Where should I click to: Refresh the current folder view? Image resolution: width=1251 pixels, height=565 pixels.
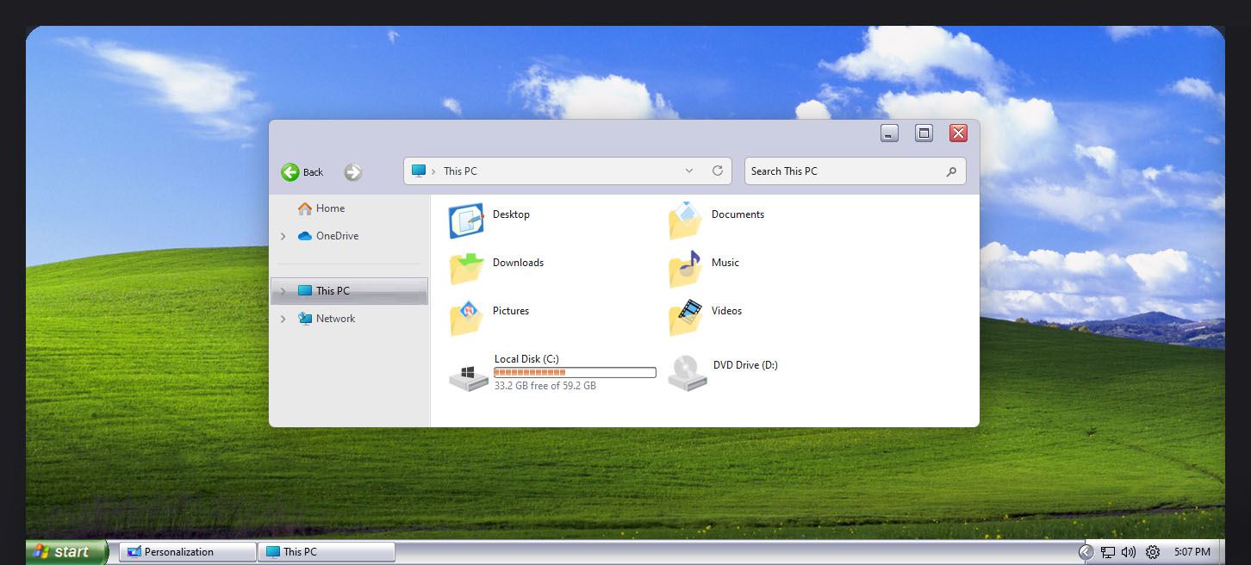[718, 171]
